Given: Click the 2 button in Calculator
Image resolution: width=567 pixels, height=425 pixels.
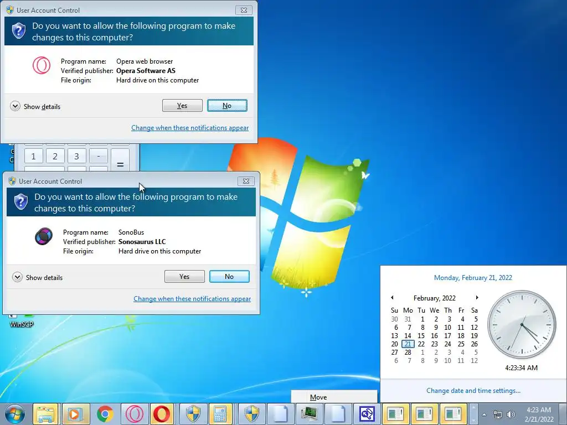Looking at the screenshot, I should tap(55, 156).
